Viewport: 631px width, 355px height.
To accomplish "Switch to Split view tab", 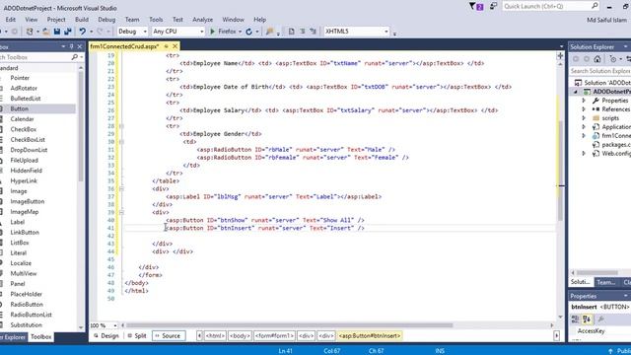I will [137, 335].
